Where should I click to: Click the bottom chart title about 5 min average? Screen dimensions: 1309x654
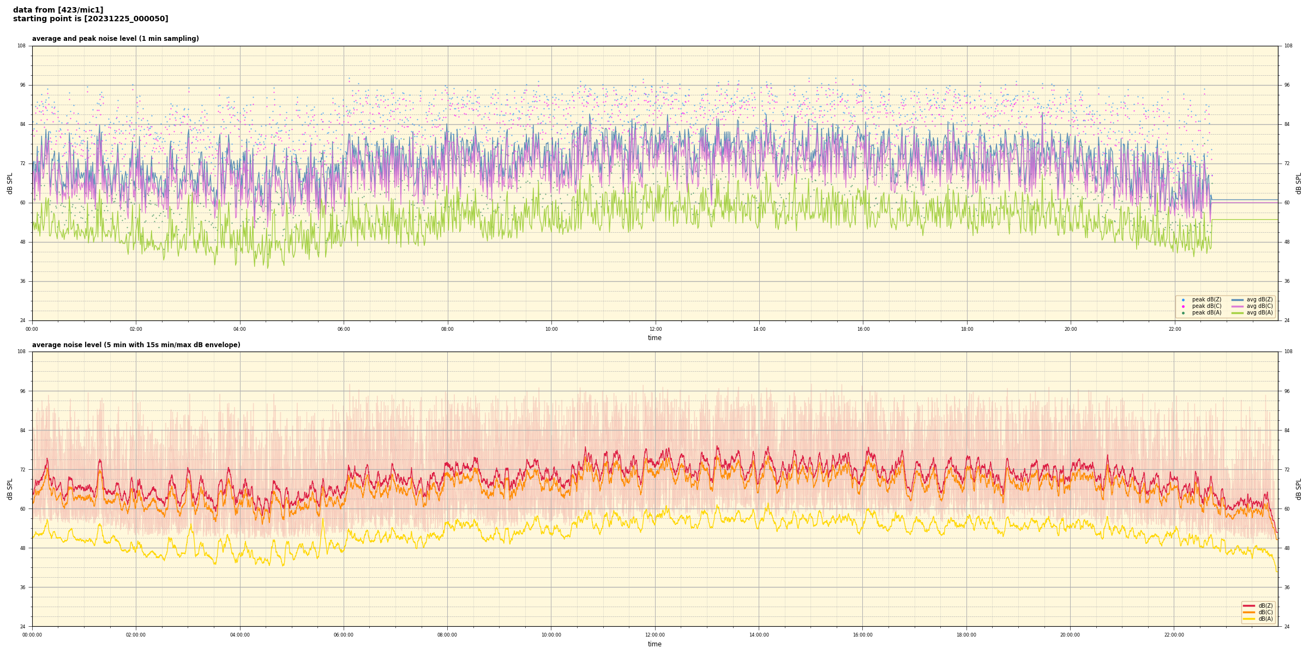[136, 345]
